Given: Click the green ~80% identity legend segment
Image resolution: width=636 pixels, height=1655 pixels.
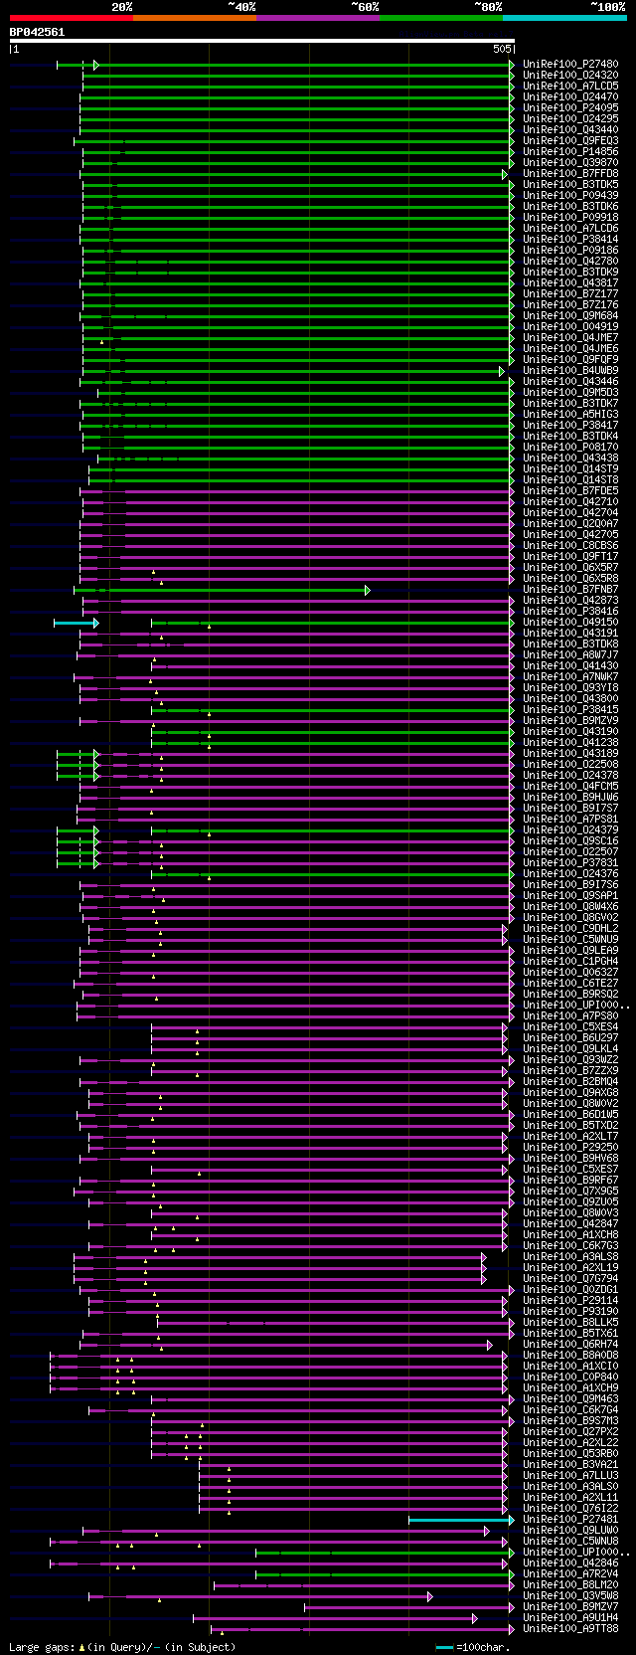Looking at the screenshot, I should click(441, 18).
